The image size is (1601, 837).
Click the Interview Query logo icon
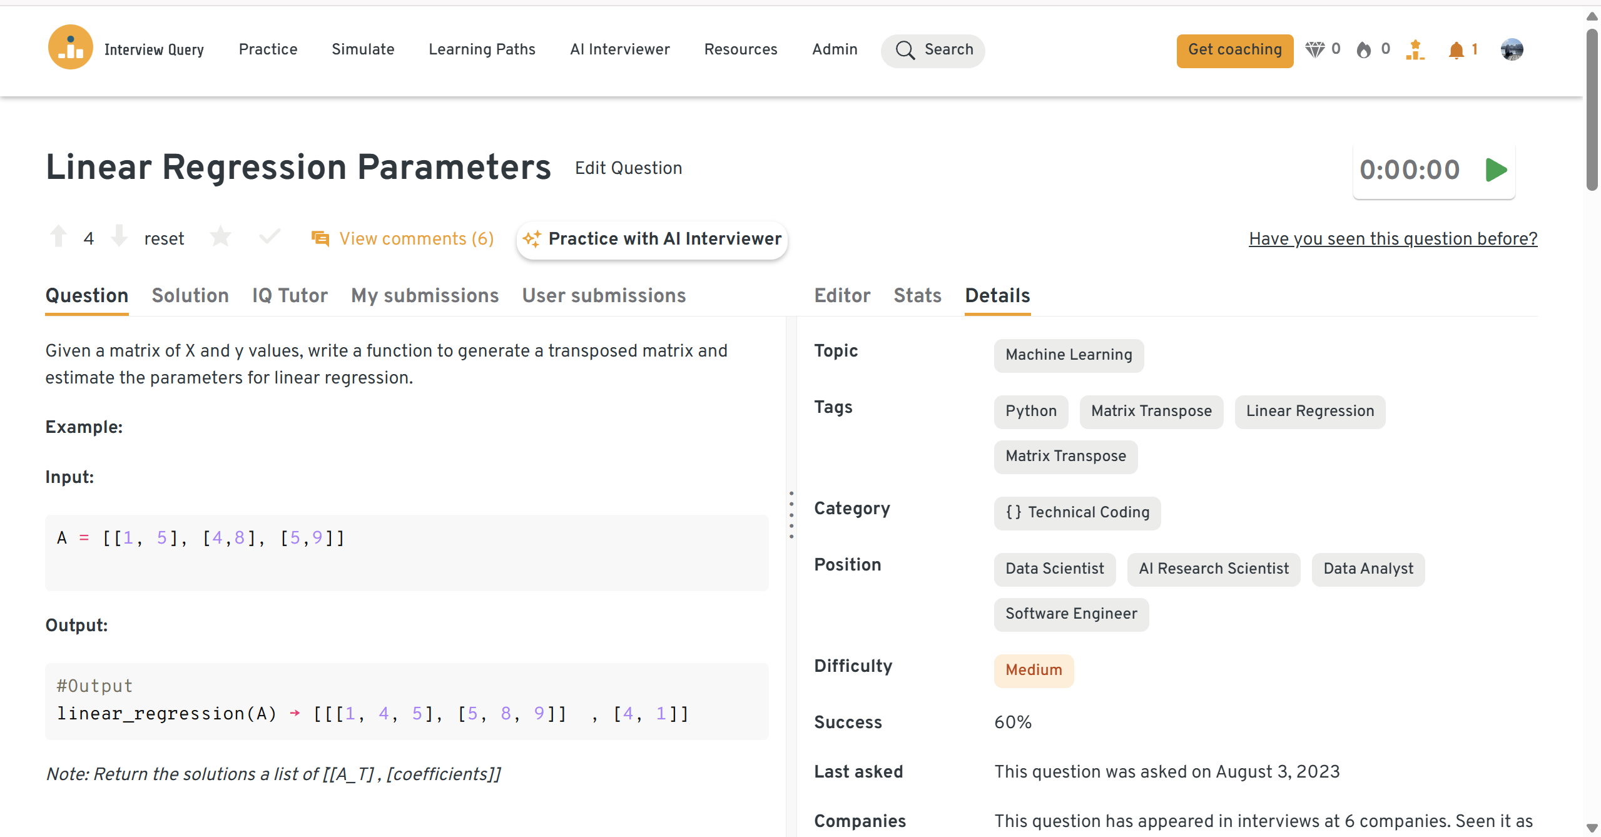[70, 48]
